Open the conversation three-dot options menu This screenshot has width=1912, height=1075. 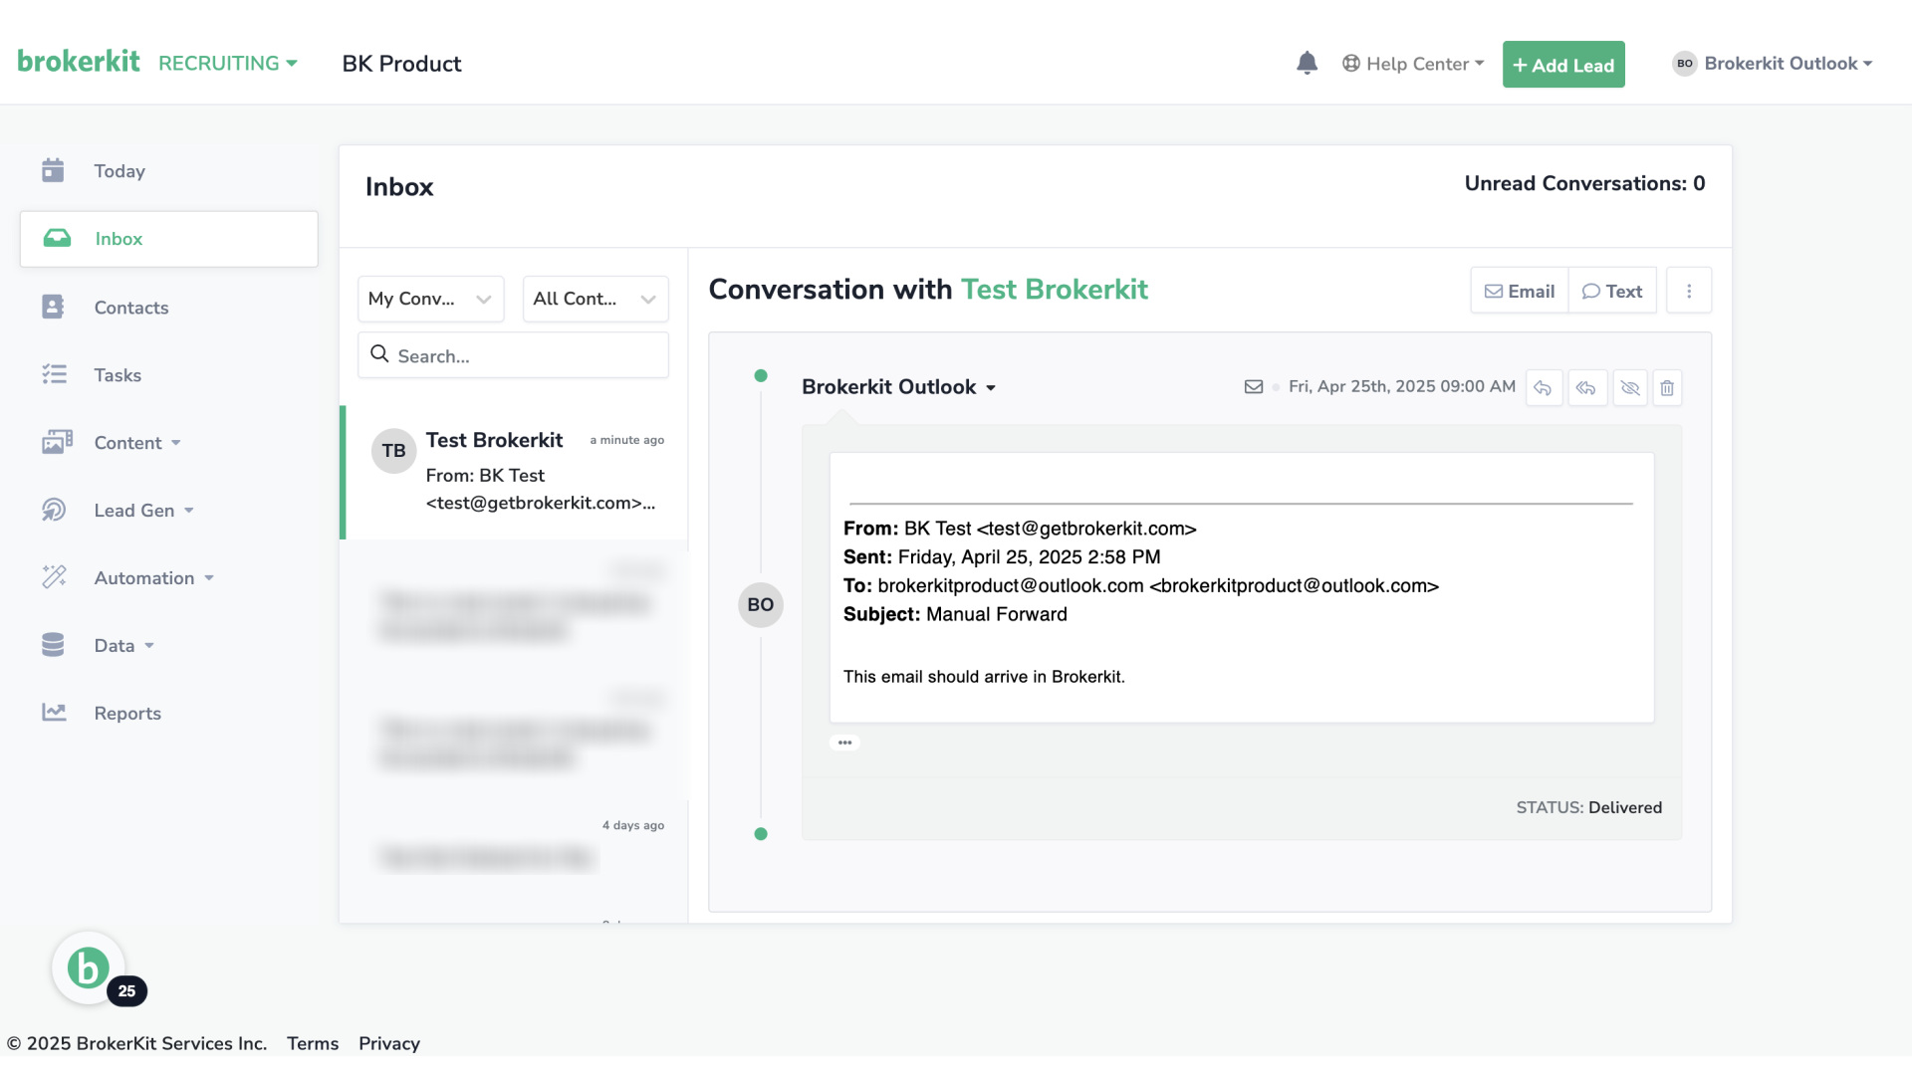1689,291
